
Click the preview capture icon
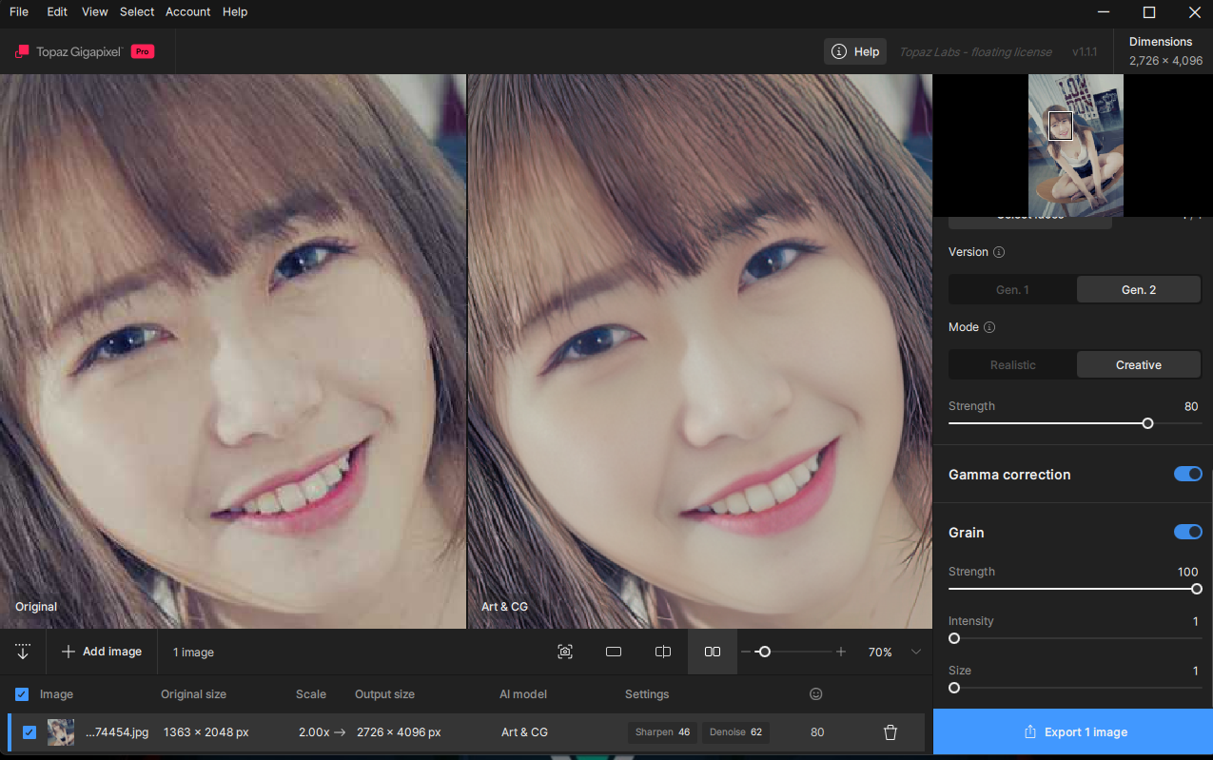click(565, 652)
